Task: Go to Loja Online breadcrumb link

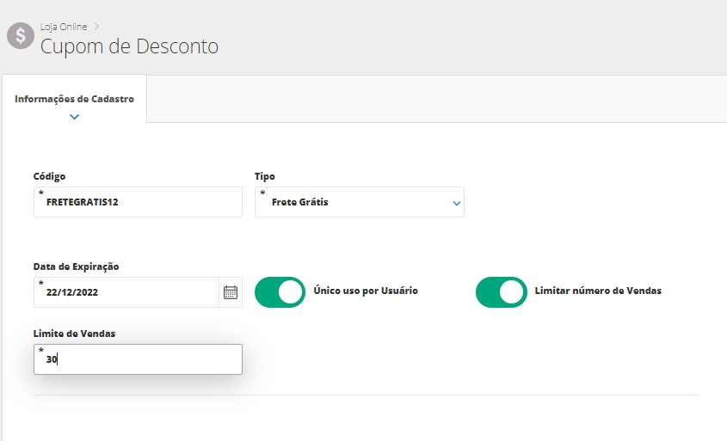Action: (x=64, y=27)
